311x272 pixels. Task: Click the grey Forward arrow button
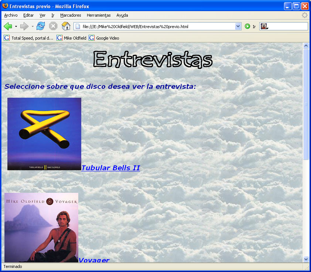24,26
